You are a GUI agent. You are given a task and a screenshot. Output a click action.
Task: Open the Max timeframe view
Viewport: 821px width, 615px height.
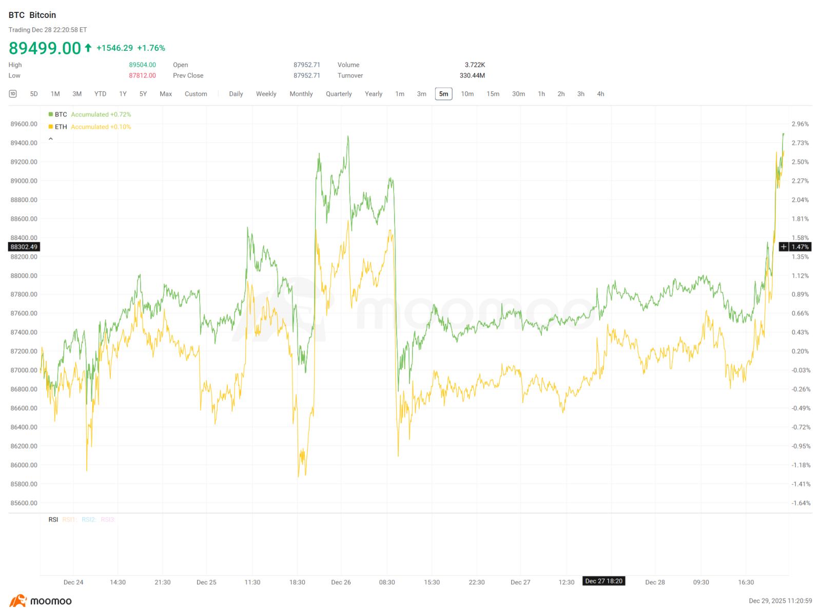pyautogui.click(x=165, y=94)
